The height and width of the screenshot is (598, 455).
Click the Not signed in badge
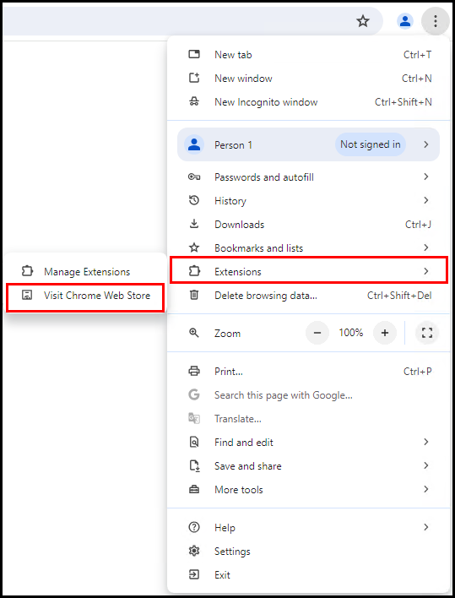[371, 144]
